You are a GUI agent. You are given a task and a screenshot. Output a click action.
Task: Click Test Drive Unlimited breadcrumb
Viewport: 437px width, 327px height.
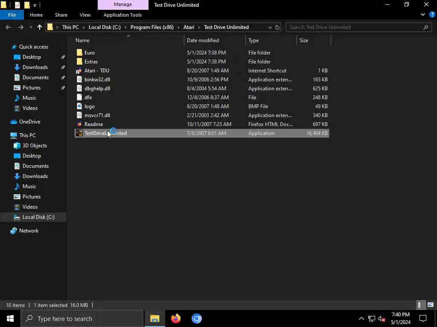[226, 27]
